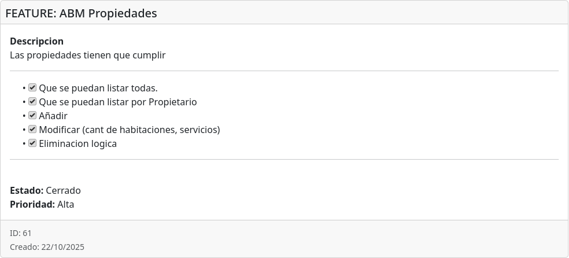569x258 pixels.
Task: Click the Cerrado status value
Action: coord(64,191)
